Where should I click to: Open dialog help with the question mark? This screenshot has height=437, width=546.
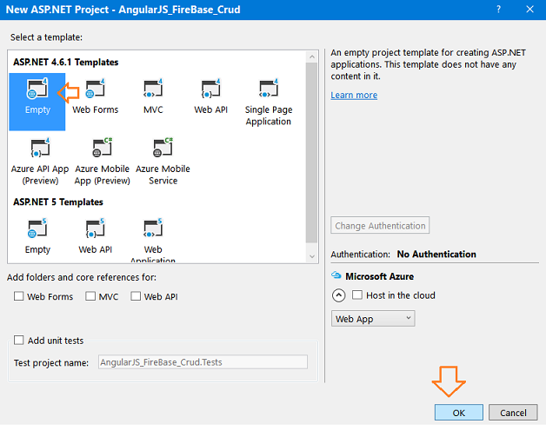(499, 9)
